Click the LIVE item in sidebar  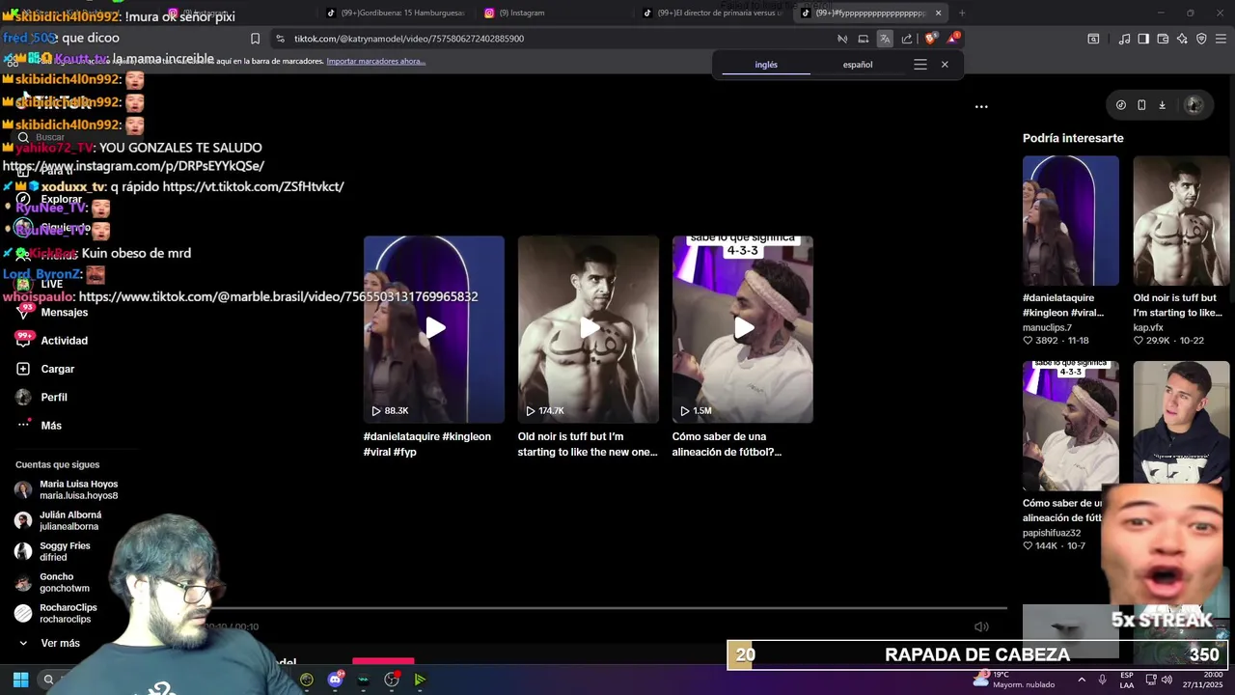pos(41,284)
